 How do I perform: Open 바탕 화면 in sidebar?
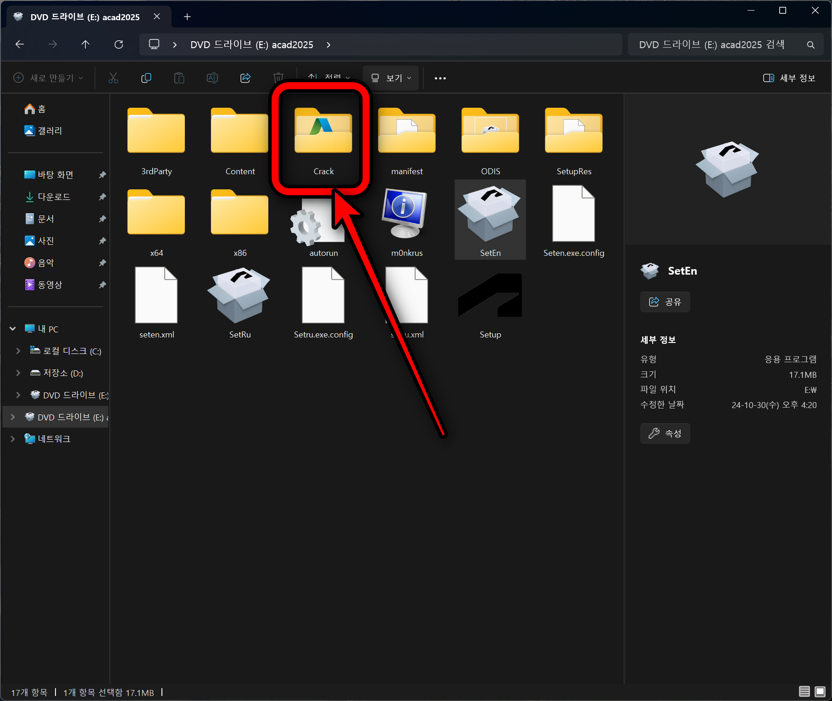click(48, 175)
